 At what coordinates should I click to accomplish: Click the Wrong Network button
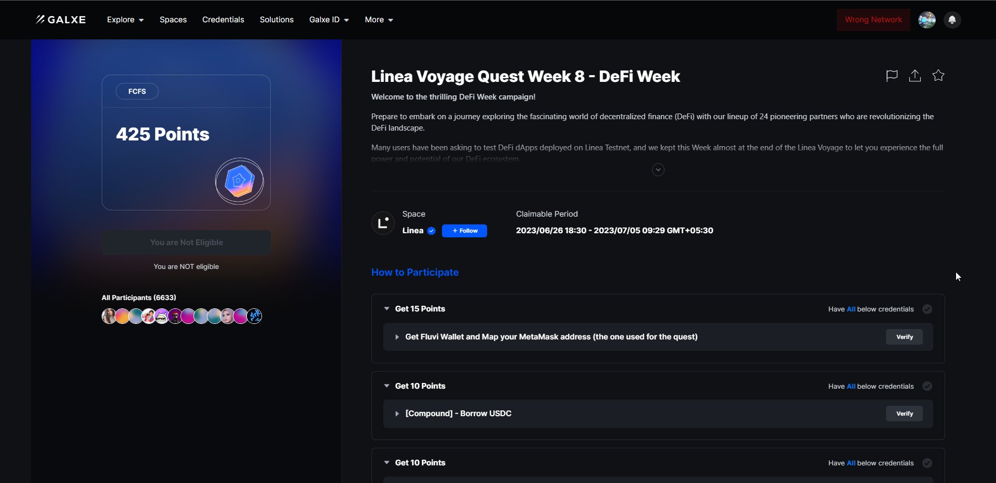[x=873, y=20]
